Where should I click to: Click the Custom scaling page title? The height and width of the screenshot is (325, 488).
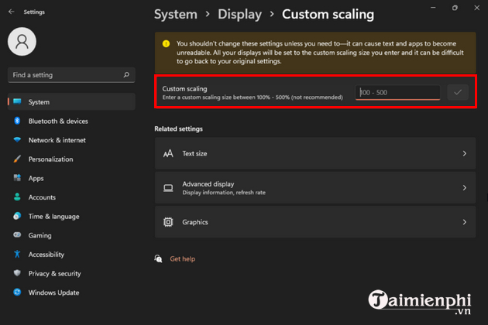328,14
